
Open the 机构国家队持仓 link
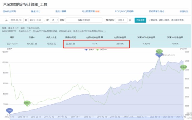(x=157, y=11)
